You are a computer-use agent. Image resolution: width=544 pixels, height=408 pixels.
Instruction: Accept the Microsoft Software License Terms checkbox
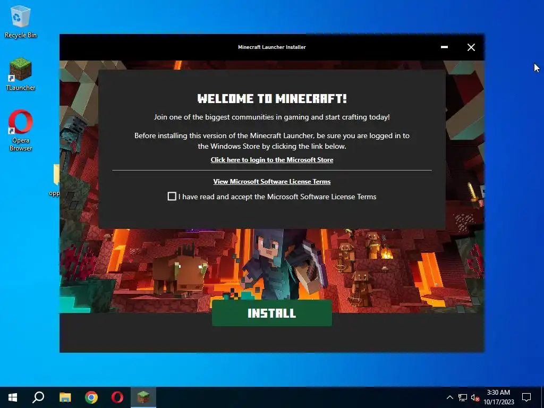tap(172, 197)
